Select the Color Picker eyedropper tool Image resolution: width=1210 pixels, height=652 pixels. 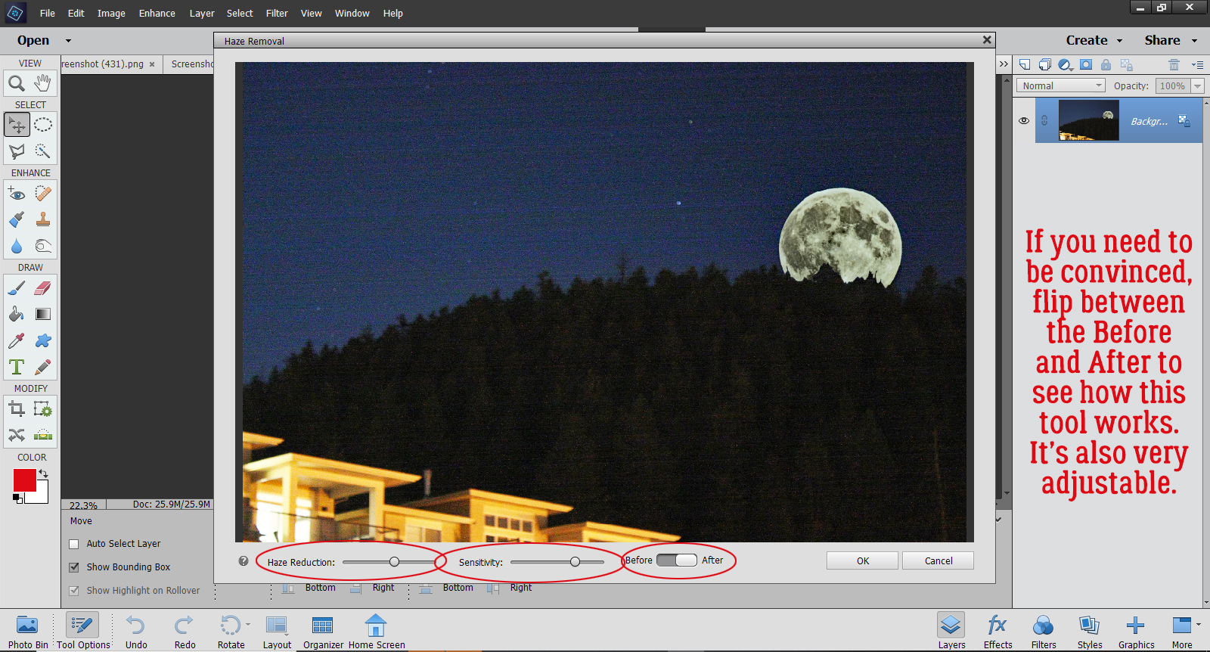click(x=17, y=341)
